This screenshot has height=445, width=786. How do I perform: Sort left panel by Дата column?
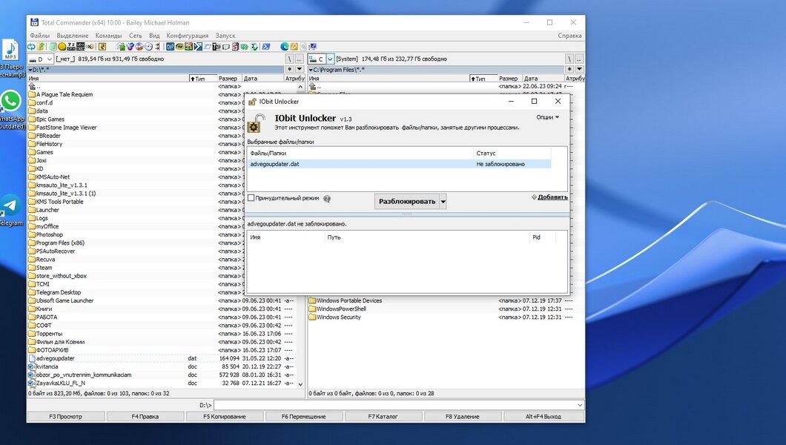[x=262, y=78]
